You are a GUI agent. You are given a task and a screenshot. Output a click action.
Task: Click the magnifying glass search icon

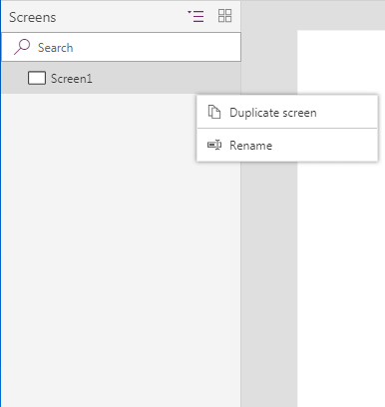[22, 47]
